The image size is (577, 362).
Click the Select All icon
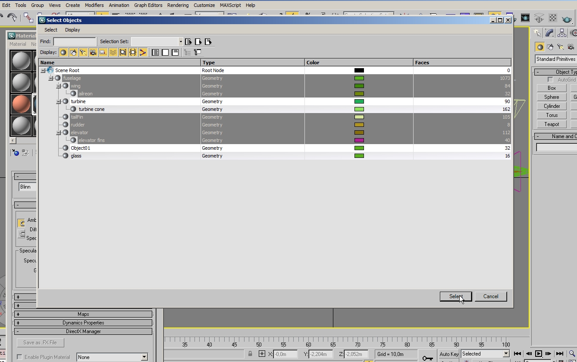[x=155, y=52]
